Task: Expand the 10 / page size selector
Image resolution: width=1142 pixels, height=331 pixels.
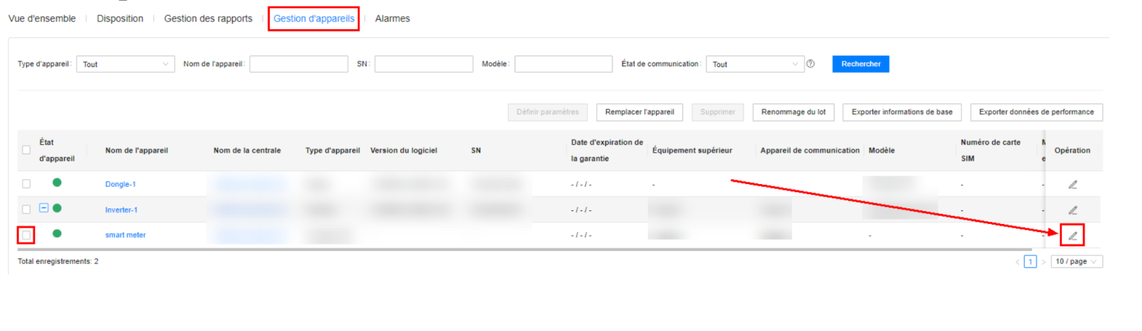Action: [x=1076, y=262]
